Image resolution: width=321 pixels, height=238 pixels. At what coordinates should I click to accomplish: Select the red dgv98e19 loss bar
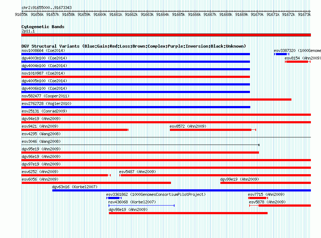tap(188, 213)
